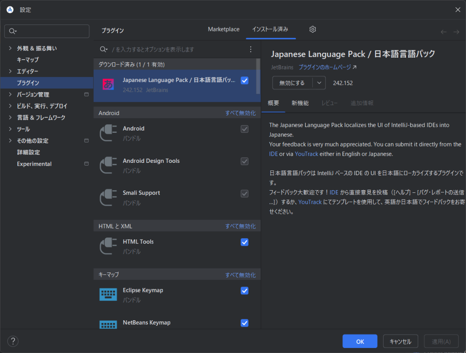Disable the HTML Tools plugin checkbox
Screen dimensions: 466x353
(244, 242)
